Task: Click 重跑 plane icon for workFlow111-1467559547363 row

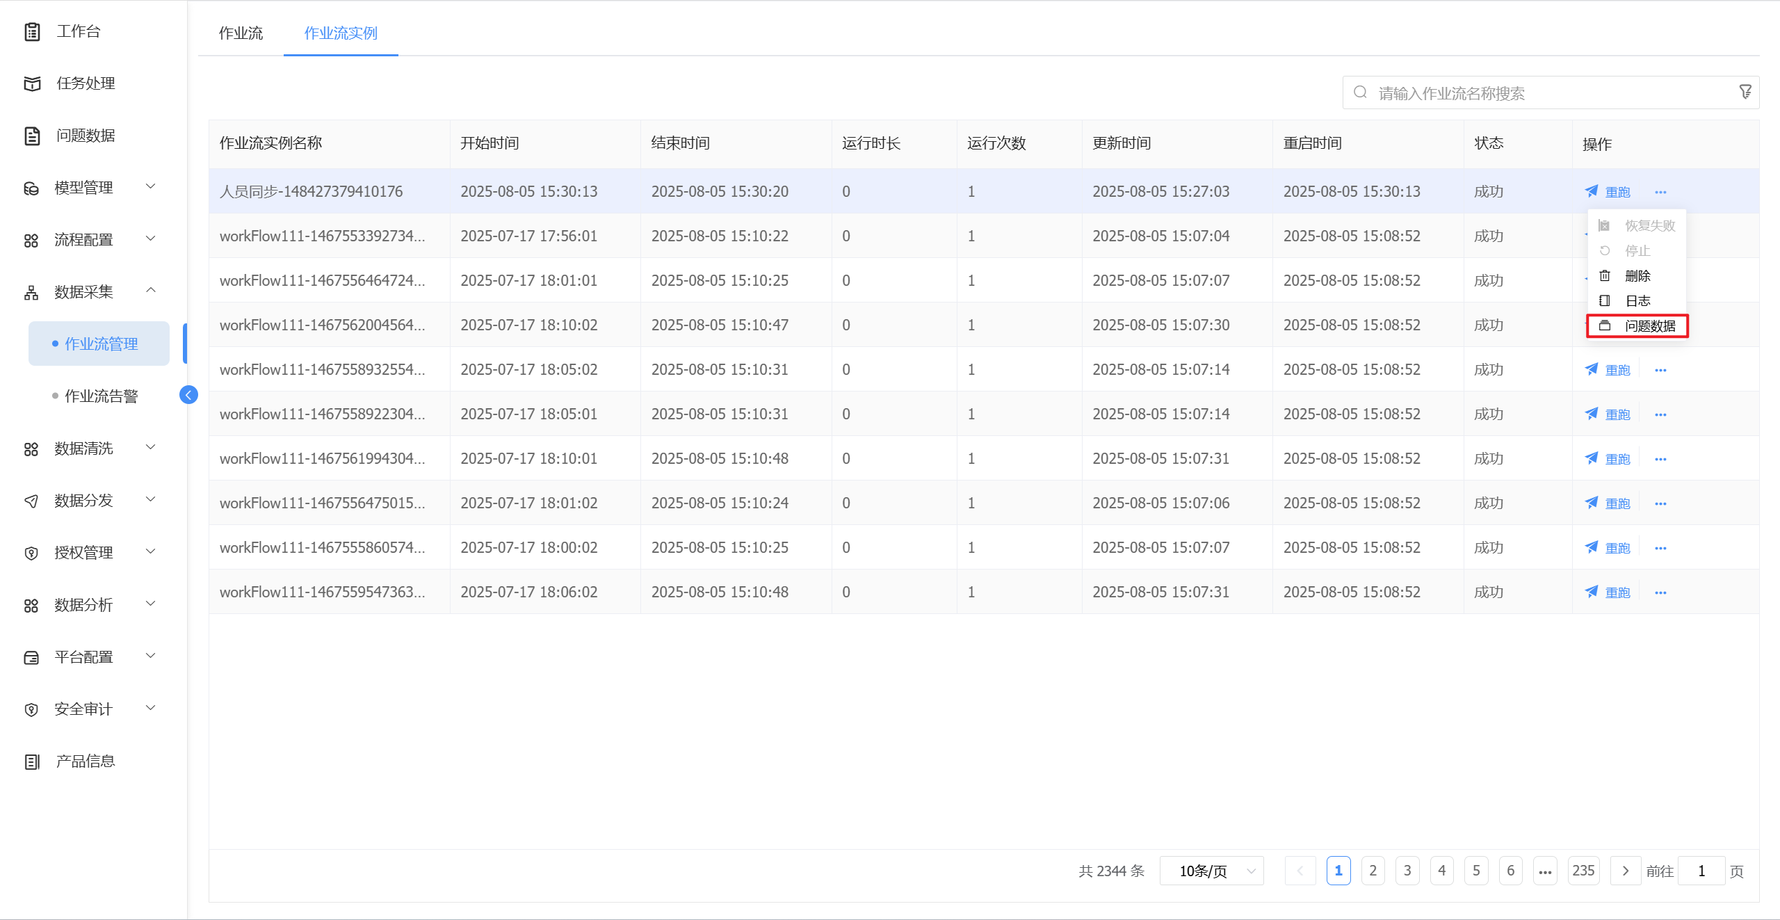Action: [1591, 592]
